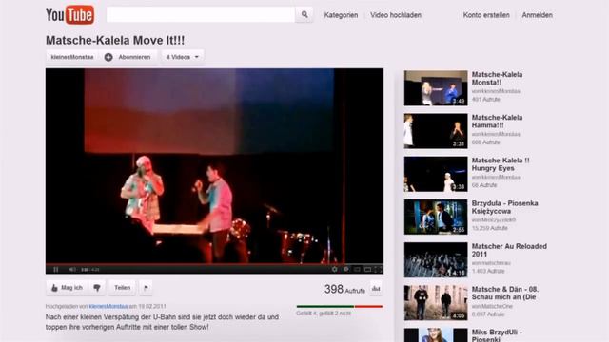Click the 15.259 Aufrufe text under Brzydula
Image resolution: width=609 pixels, height=342 pixels.
(489, 228)
